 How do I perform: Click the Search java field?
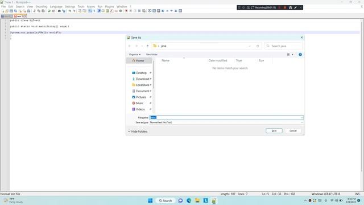[283, 46]
